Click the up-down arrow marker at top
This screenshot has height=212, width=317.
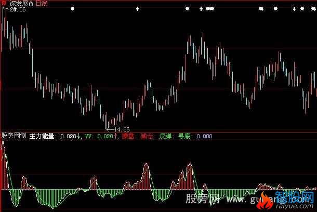tap(294, 9)
